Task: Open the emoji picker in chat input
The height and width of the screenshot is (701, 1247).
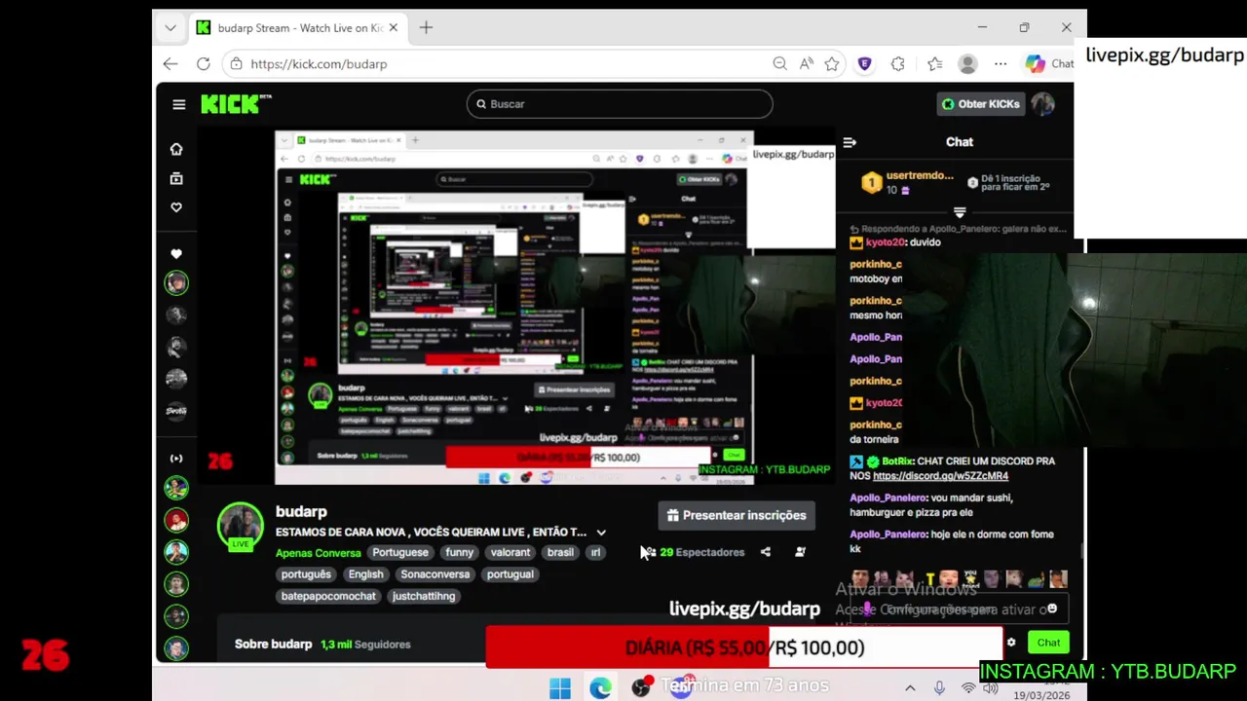Action: pos(1052,609)
